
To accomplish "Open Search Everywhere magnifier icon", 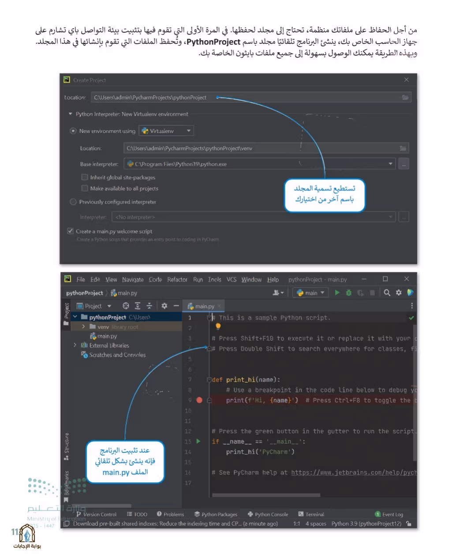I will pos(387,293).
